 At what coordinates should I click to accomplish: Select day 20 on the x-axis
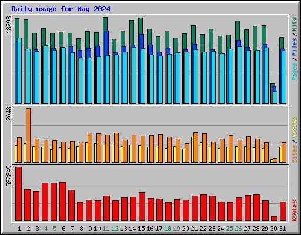pyautogui.click(x=185, y=229)
